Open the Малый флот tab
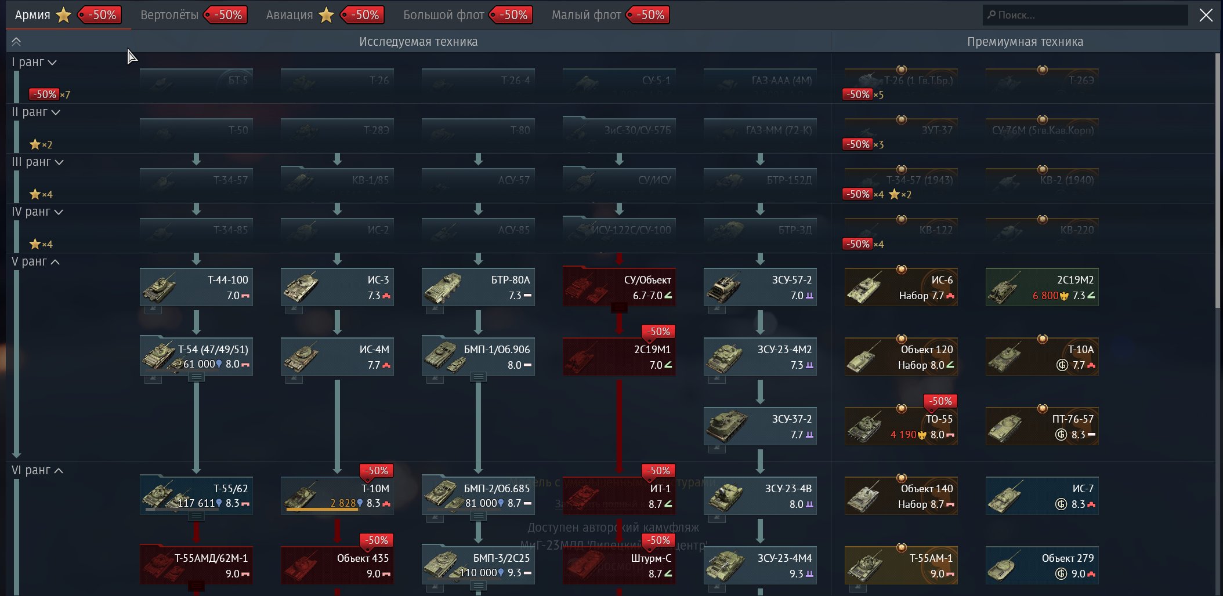Viewport: 1223px width, 596px height. coord(586,15)
